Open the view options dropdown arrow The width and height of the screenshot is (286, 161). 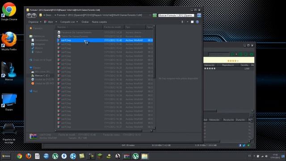188,22
